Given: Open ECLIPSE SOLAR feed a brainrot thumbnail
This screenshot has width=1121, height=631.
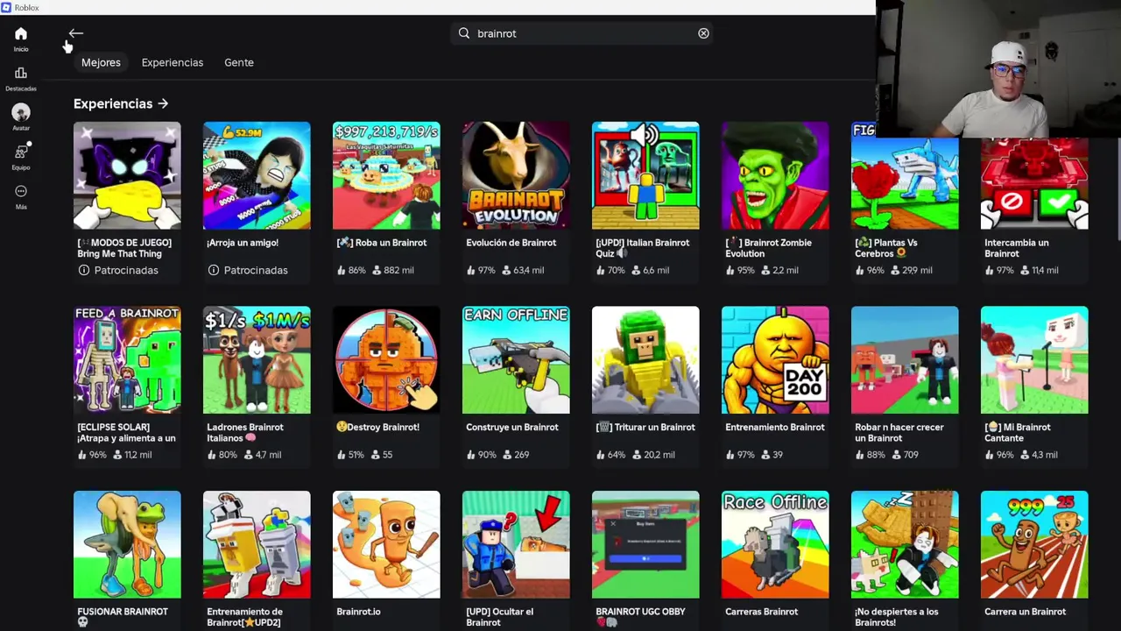Looking at the screenshot, I should click(127, 359).
